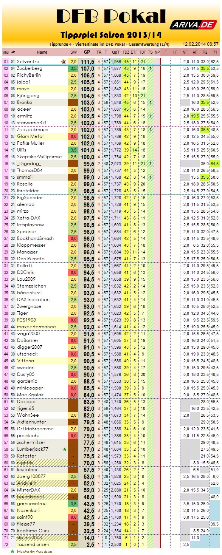The image size is (222, 555).
Task: Select the player name 'Realtime-Guru'
Action: tap(33, 531)
